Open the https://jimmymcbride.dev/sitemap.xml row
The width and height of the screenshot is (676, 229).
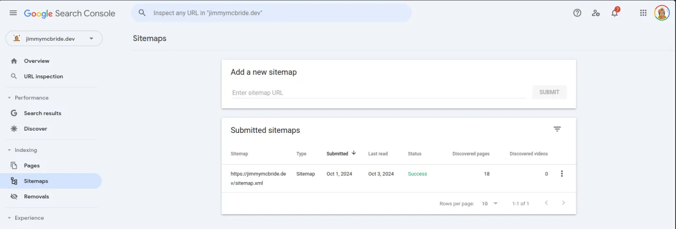tap(398, 178)
